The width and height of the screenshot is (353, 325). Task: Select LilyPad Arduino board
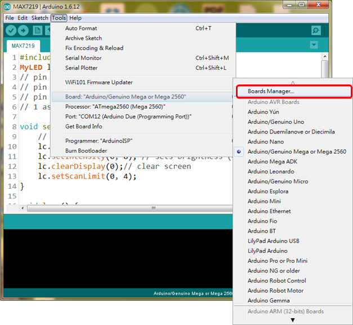293,251
